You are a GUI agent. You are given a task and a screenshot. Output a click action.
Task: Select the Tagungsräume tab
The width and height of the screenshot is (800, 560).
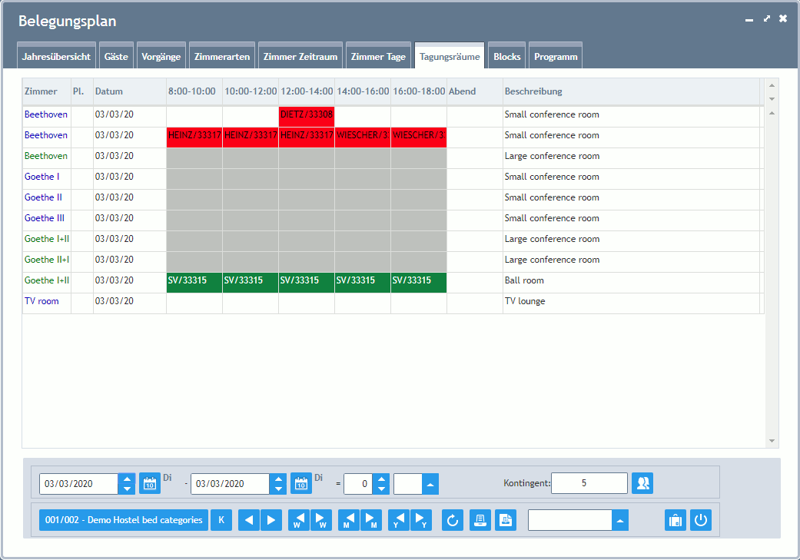pyautogui.click(x=450, y=56)
